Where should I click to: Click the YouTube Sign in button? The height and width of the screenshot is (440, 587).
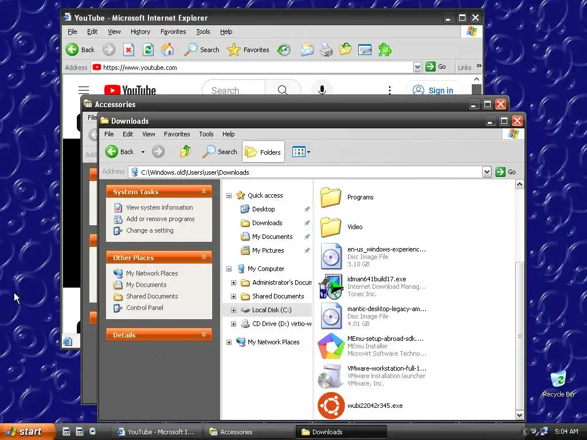[434, 90]
